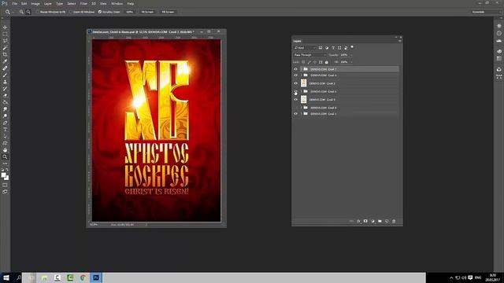Open Fill slider dropdown arrow
The height and width of the screenshot is (283, 504).
[351, 62]
